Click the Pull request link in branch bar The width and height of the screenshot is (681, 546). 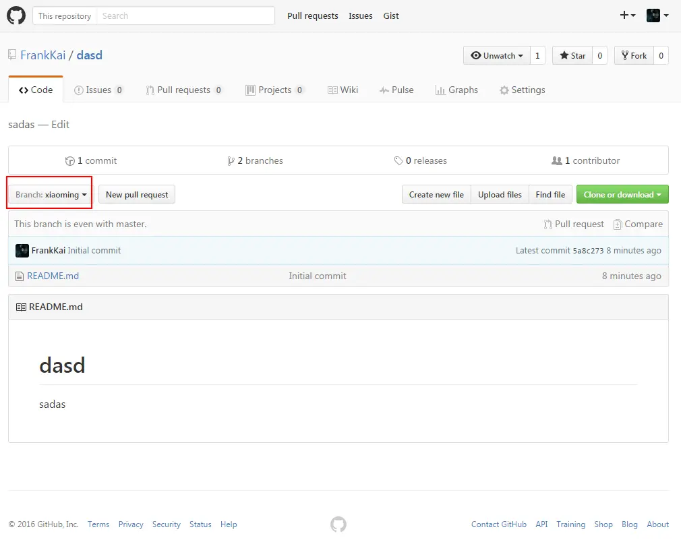(574, 224)
